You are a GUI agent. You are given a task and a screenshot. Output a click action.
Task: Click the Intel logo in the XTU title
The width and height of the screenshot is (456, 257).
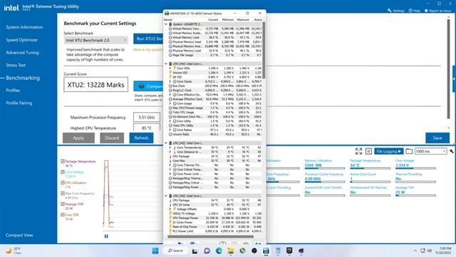(x=11, y=8)
